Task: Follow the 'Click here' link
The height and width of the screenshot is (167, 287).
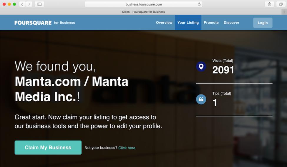Action: click(127, 148)
